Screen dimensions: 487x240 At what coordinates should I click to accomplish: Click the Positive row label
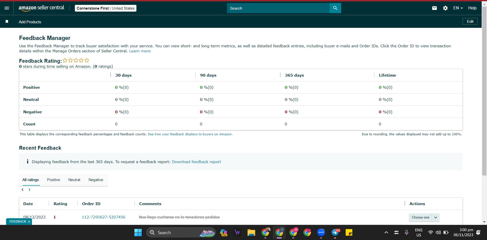(x=31, y=88)
